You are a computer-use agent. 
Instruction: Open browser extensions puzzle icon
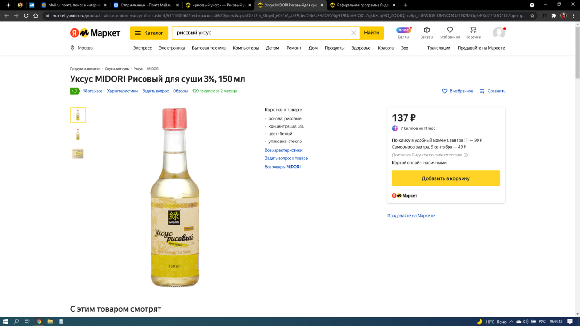coord(554,15)
